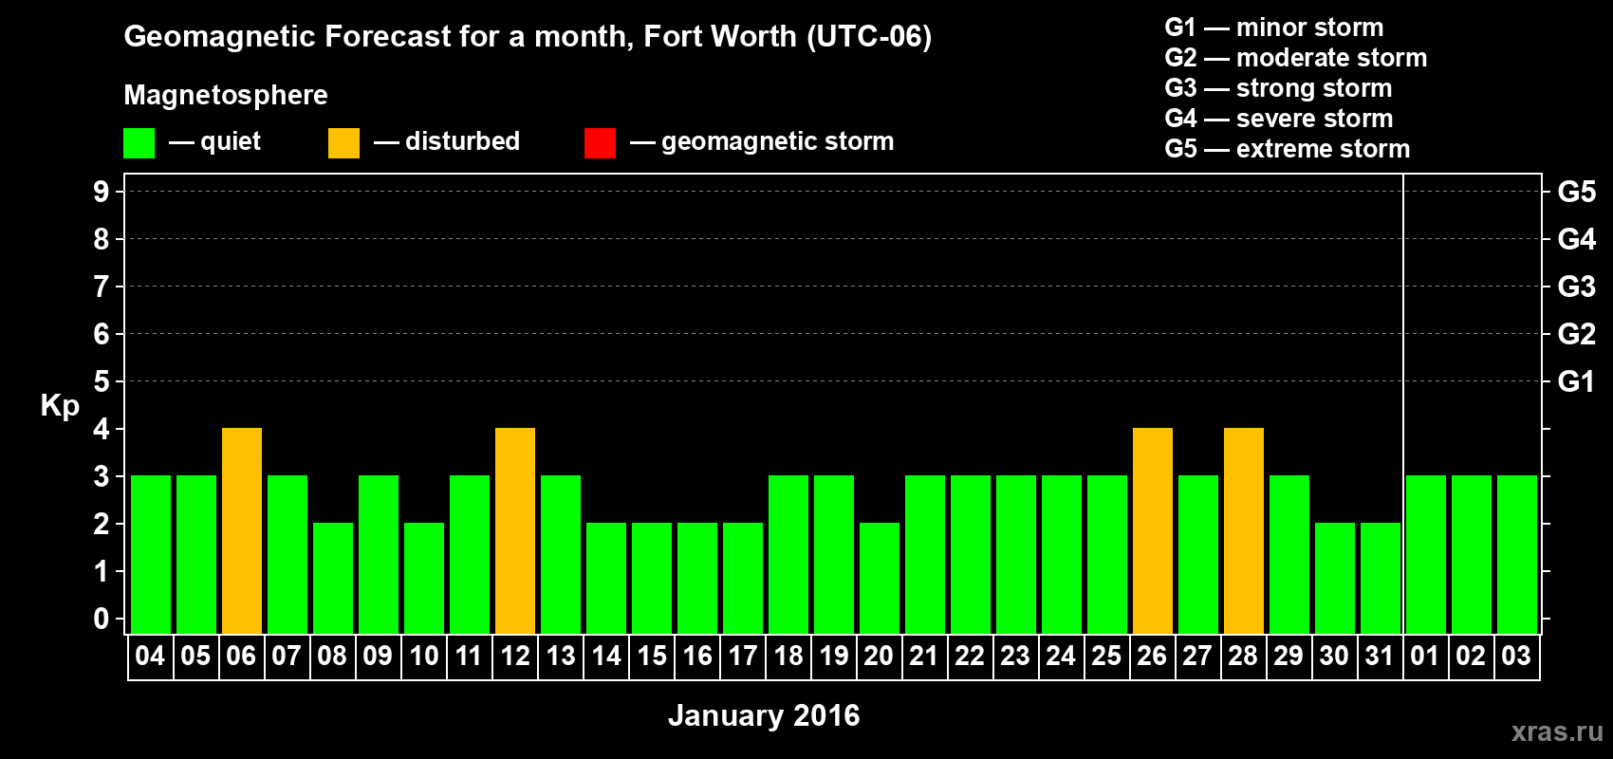The image size is (1613, 759).
Task: Select the orange bar for day 06
Action: [x=242, y=531]
